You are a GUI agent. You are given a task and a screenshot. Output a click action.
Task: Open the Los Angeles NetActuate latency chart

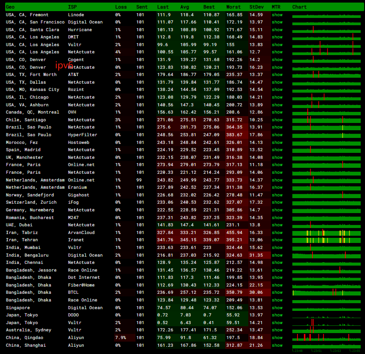tap(327, 52)
